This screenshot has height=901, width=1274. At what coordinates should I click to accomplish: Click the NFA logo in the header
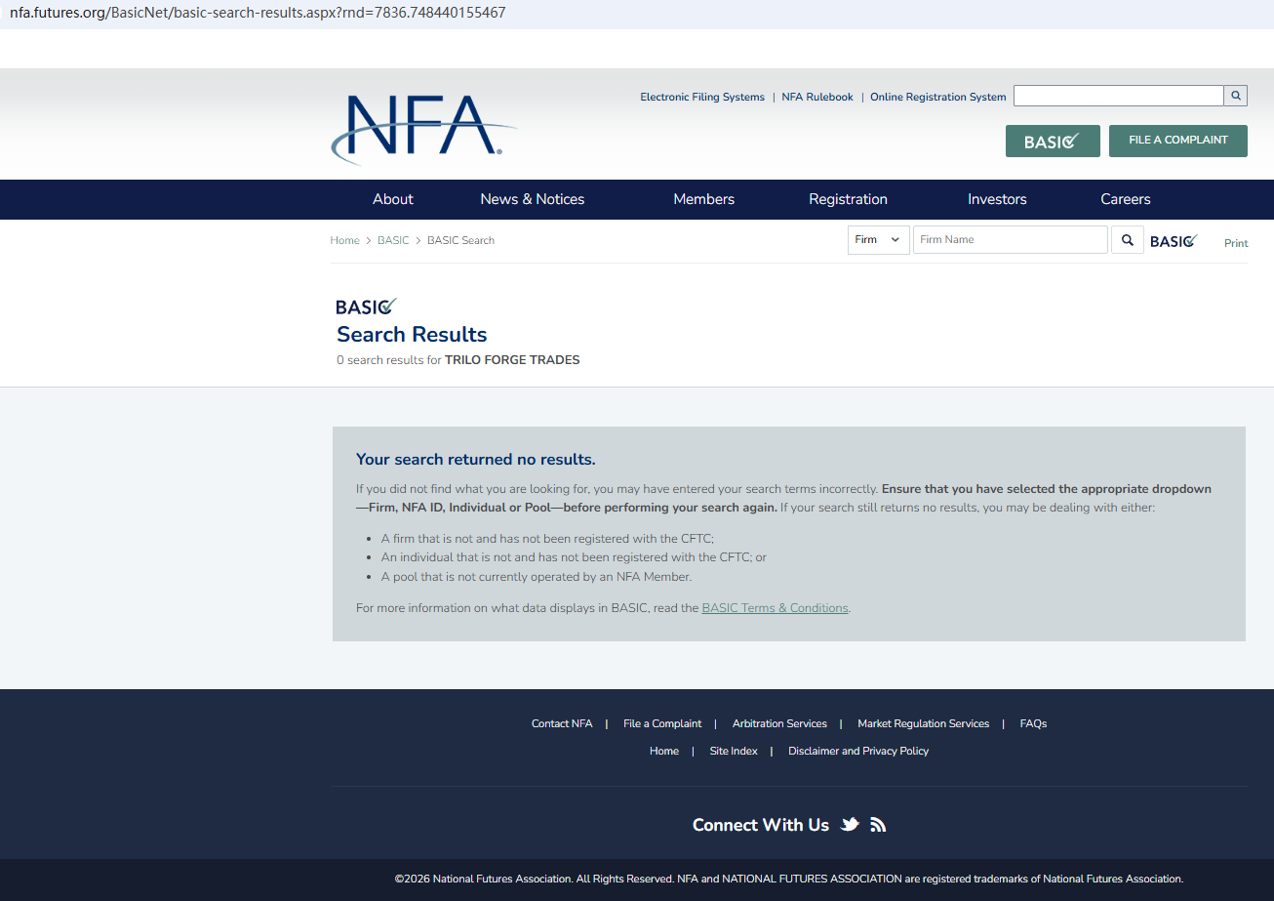tap(423, 130)
